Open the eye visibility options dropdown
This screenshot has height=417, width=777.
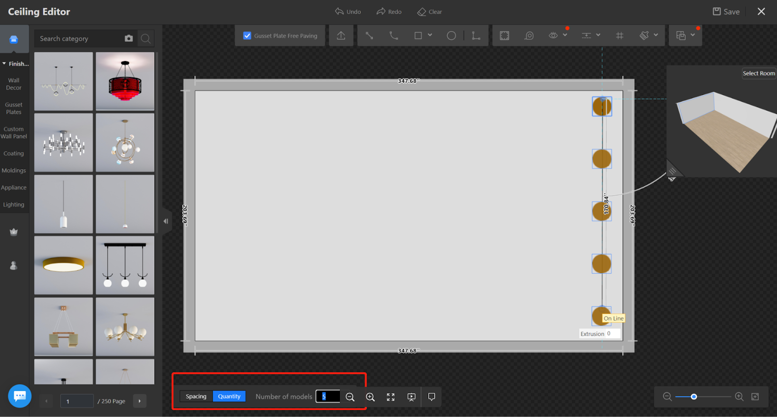565,35
